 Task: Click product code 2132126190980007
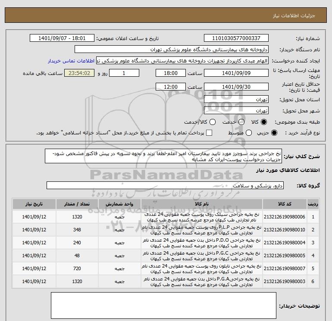(285, 268)
